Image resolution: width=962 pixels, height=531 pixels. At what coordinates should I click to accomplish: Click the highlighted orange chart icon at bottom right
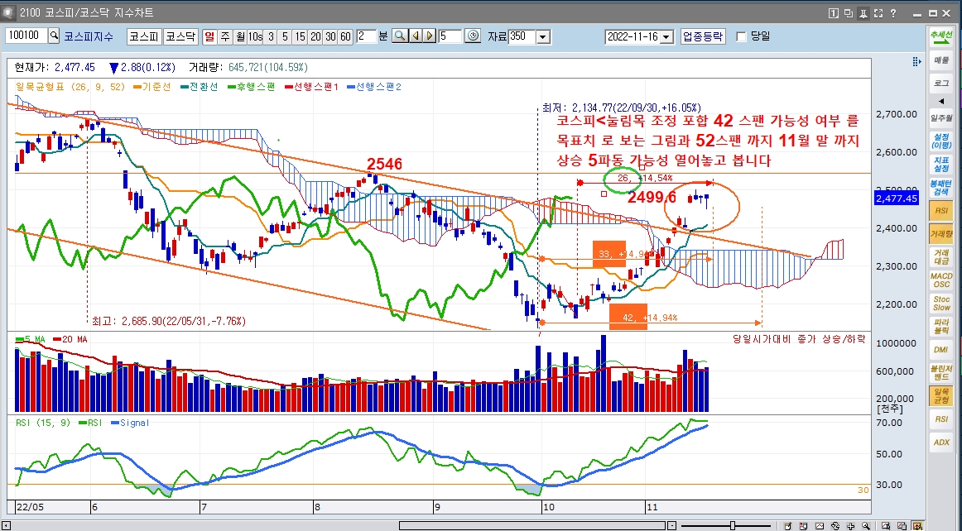[917, 525]
